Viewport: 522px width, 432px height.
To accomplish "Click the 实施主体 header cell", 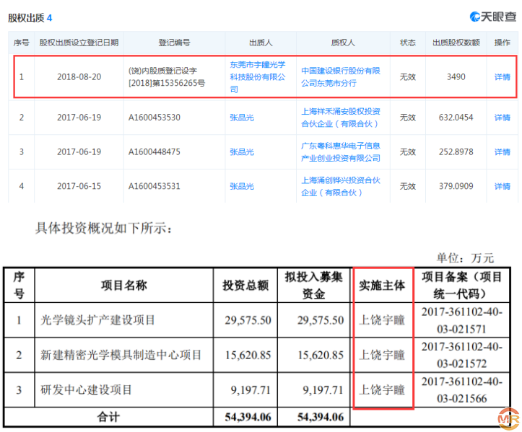I will (382, 286).
